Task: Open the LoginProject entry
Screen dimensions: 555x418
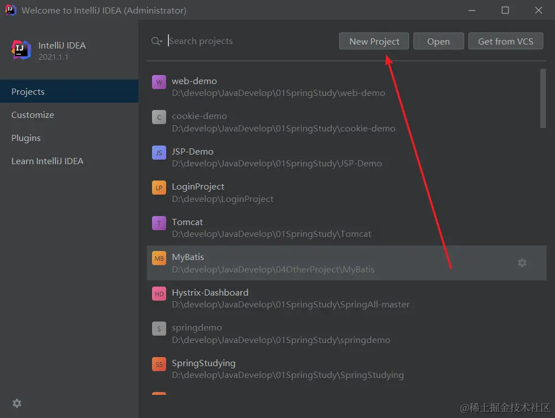Action: tap(346, 192)
